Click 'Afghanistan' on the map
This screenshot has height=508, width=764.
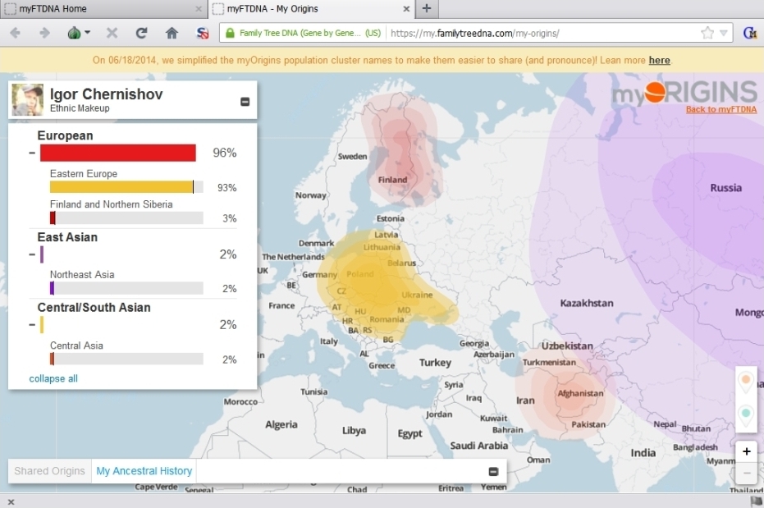click(x=580, y=393)
